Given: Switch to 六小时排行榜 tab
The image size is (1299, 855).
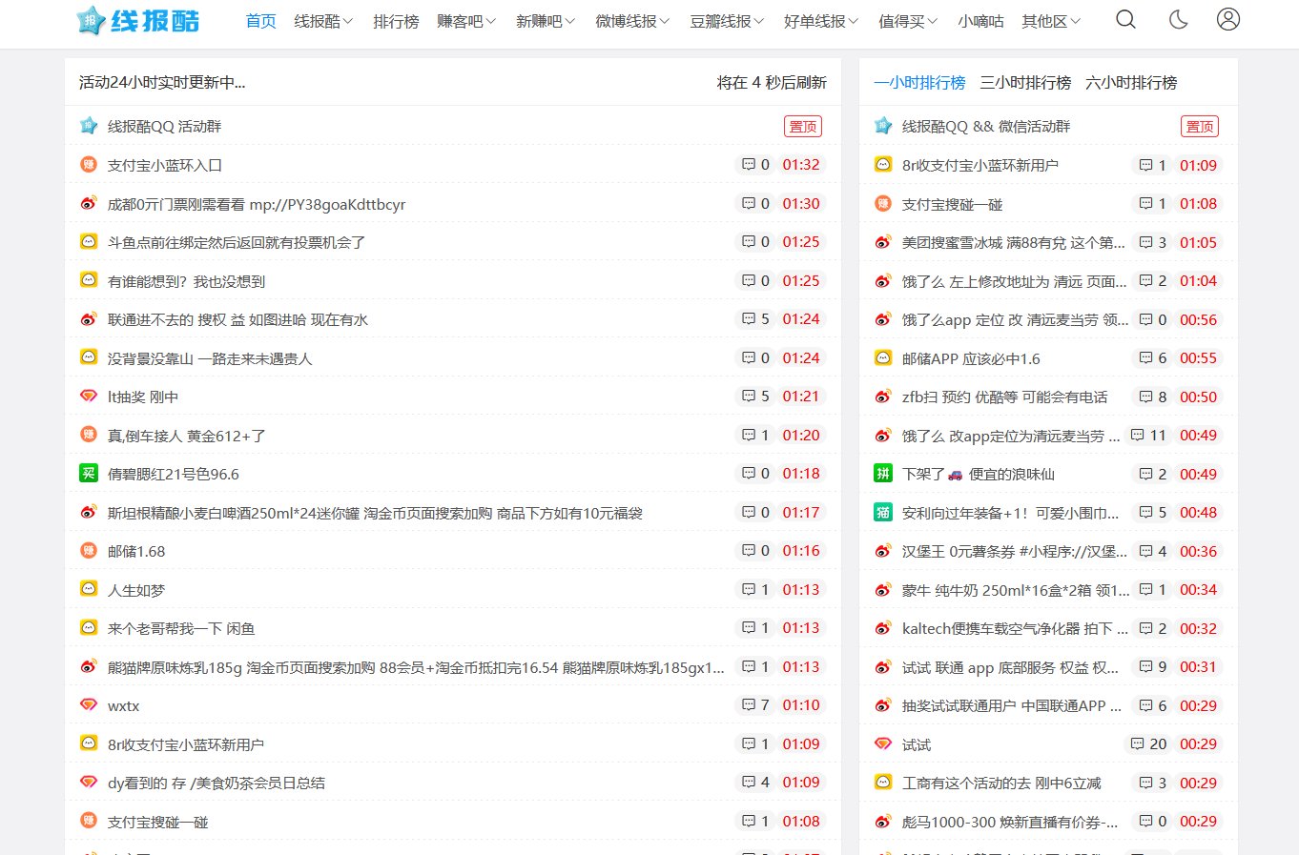Looking at the screenshot, I should tap(1131, 83).
